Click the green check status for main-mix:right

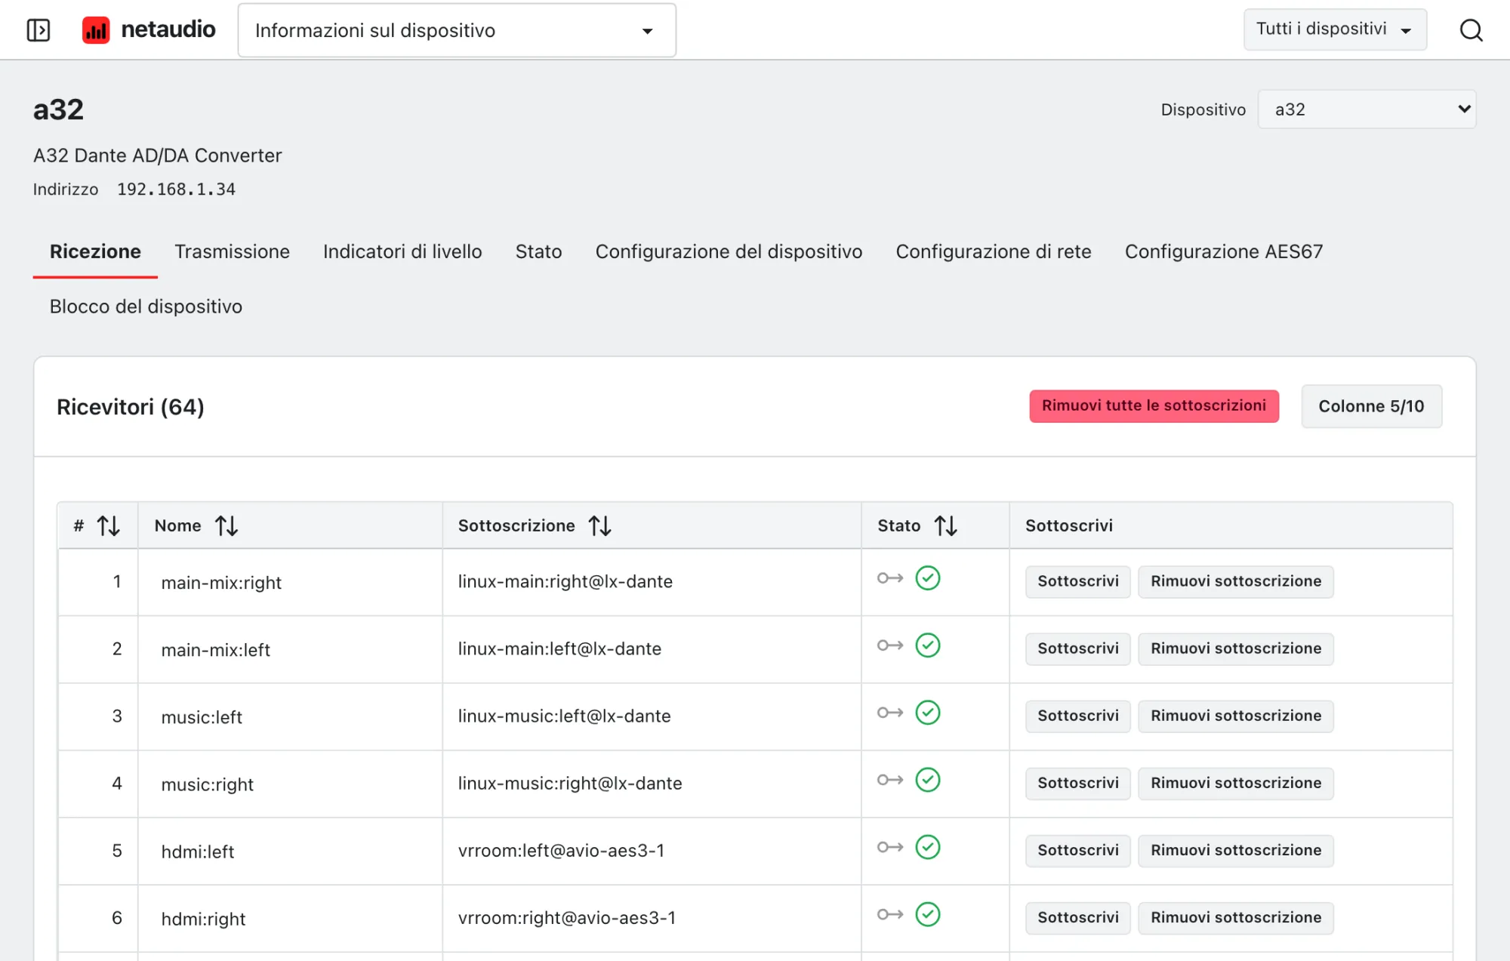pos(928,578)
